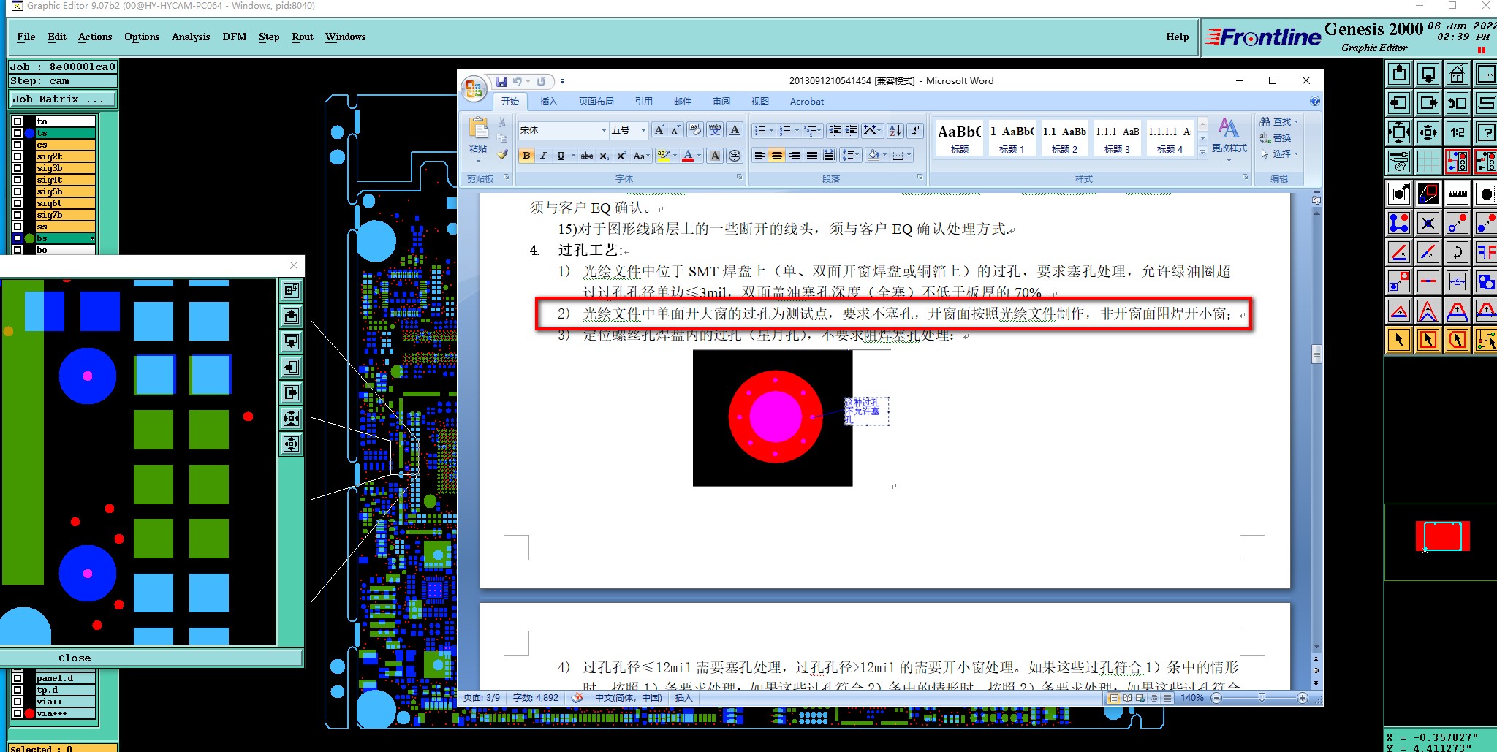Click the pan left icon in zoom popup
This screenshot has height=752, width=1497.
(x=291, y=367)
